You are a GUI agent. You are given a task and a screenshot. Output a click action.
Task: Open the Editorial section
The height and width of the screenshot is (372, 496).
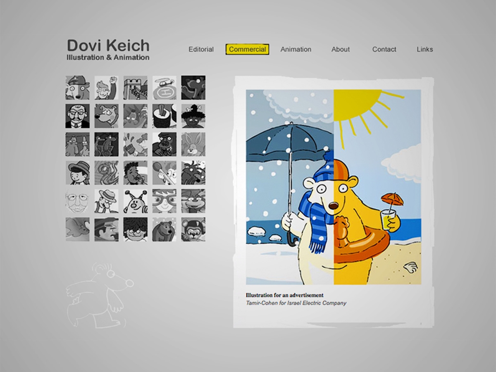(x=201, y=49)
